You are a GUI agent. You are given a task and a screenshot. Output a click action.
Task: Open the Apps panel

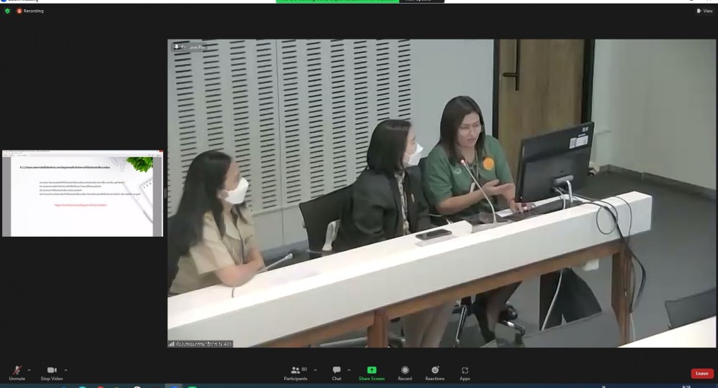(x=465, y=373)
